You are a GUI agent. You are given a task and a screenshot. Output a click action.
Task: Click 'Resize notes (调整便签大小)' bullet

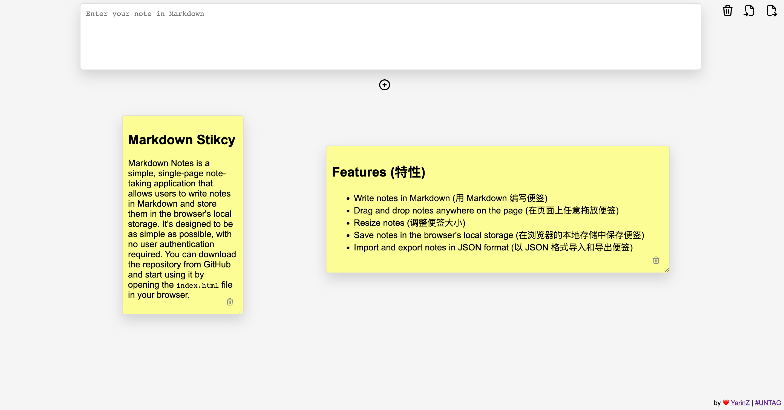[409, 223]
